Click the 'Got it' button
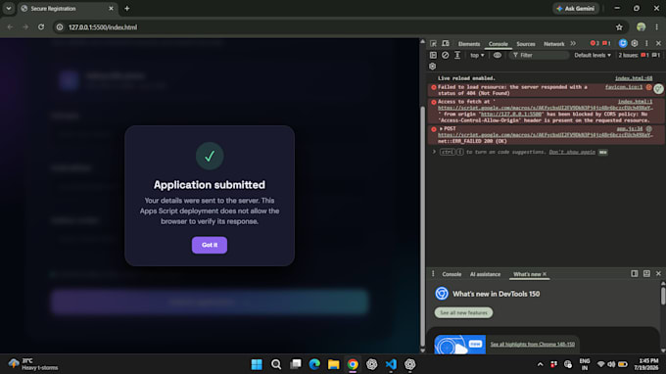This screenshot has height=374, width=666. click(x=210, y=245)
